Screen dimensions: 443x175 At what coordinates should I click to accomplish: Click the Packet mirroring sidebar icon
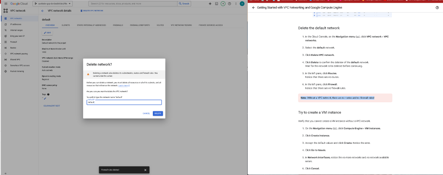(6, 71)
